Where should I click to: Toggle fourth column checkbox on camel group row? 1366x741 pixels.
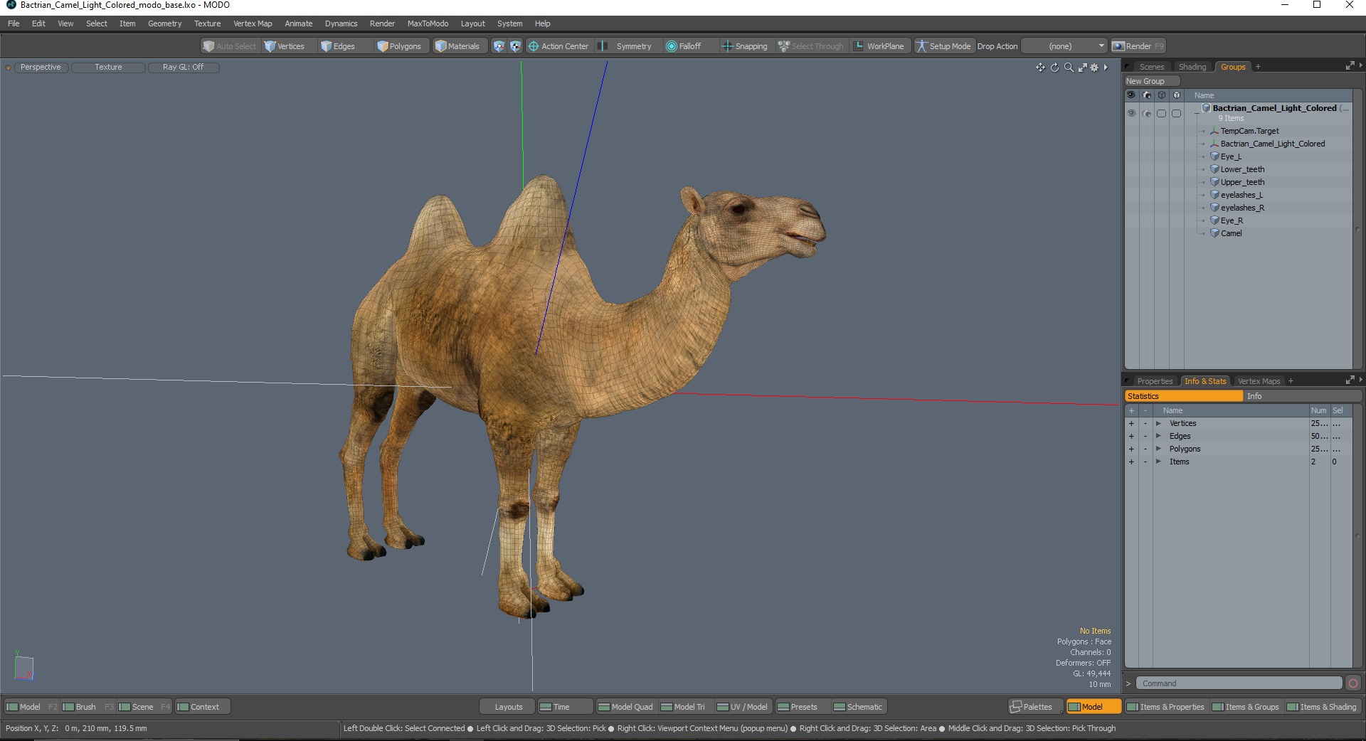pyautogui.click(x=1177, y=113)
